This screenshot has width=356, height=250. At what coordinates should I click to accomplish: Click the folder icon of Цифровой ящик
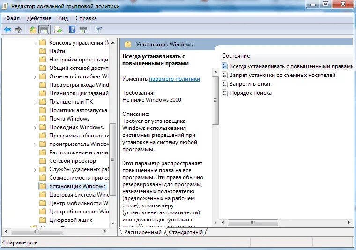pos(43,220)
